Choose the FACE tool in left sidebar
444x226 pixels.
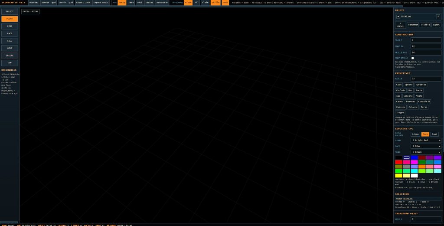10,33
